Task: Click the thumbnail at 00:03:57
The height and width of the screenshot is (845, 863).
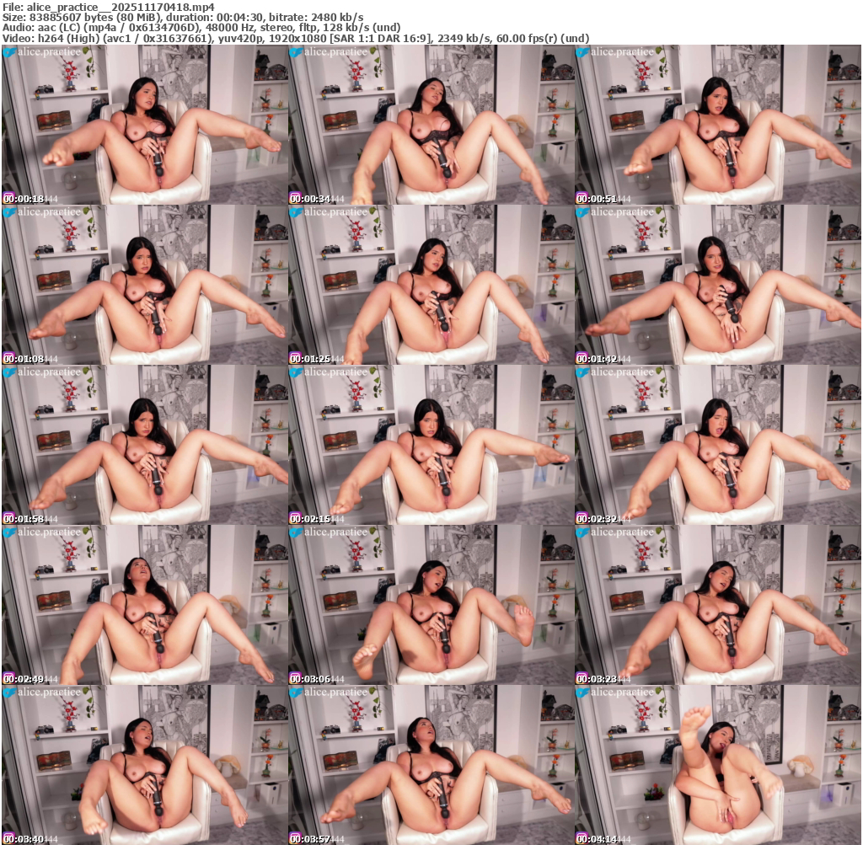Action: pyautogui.click(x=431, y=765)
